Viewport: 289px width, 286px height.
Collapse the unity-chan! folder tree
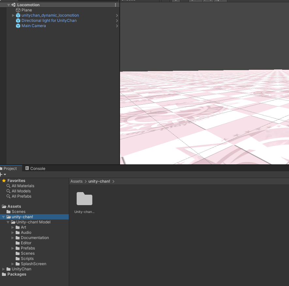4,217
